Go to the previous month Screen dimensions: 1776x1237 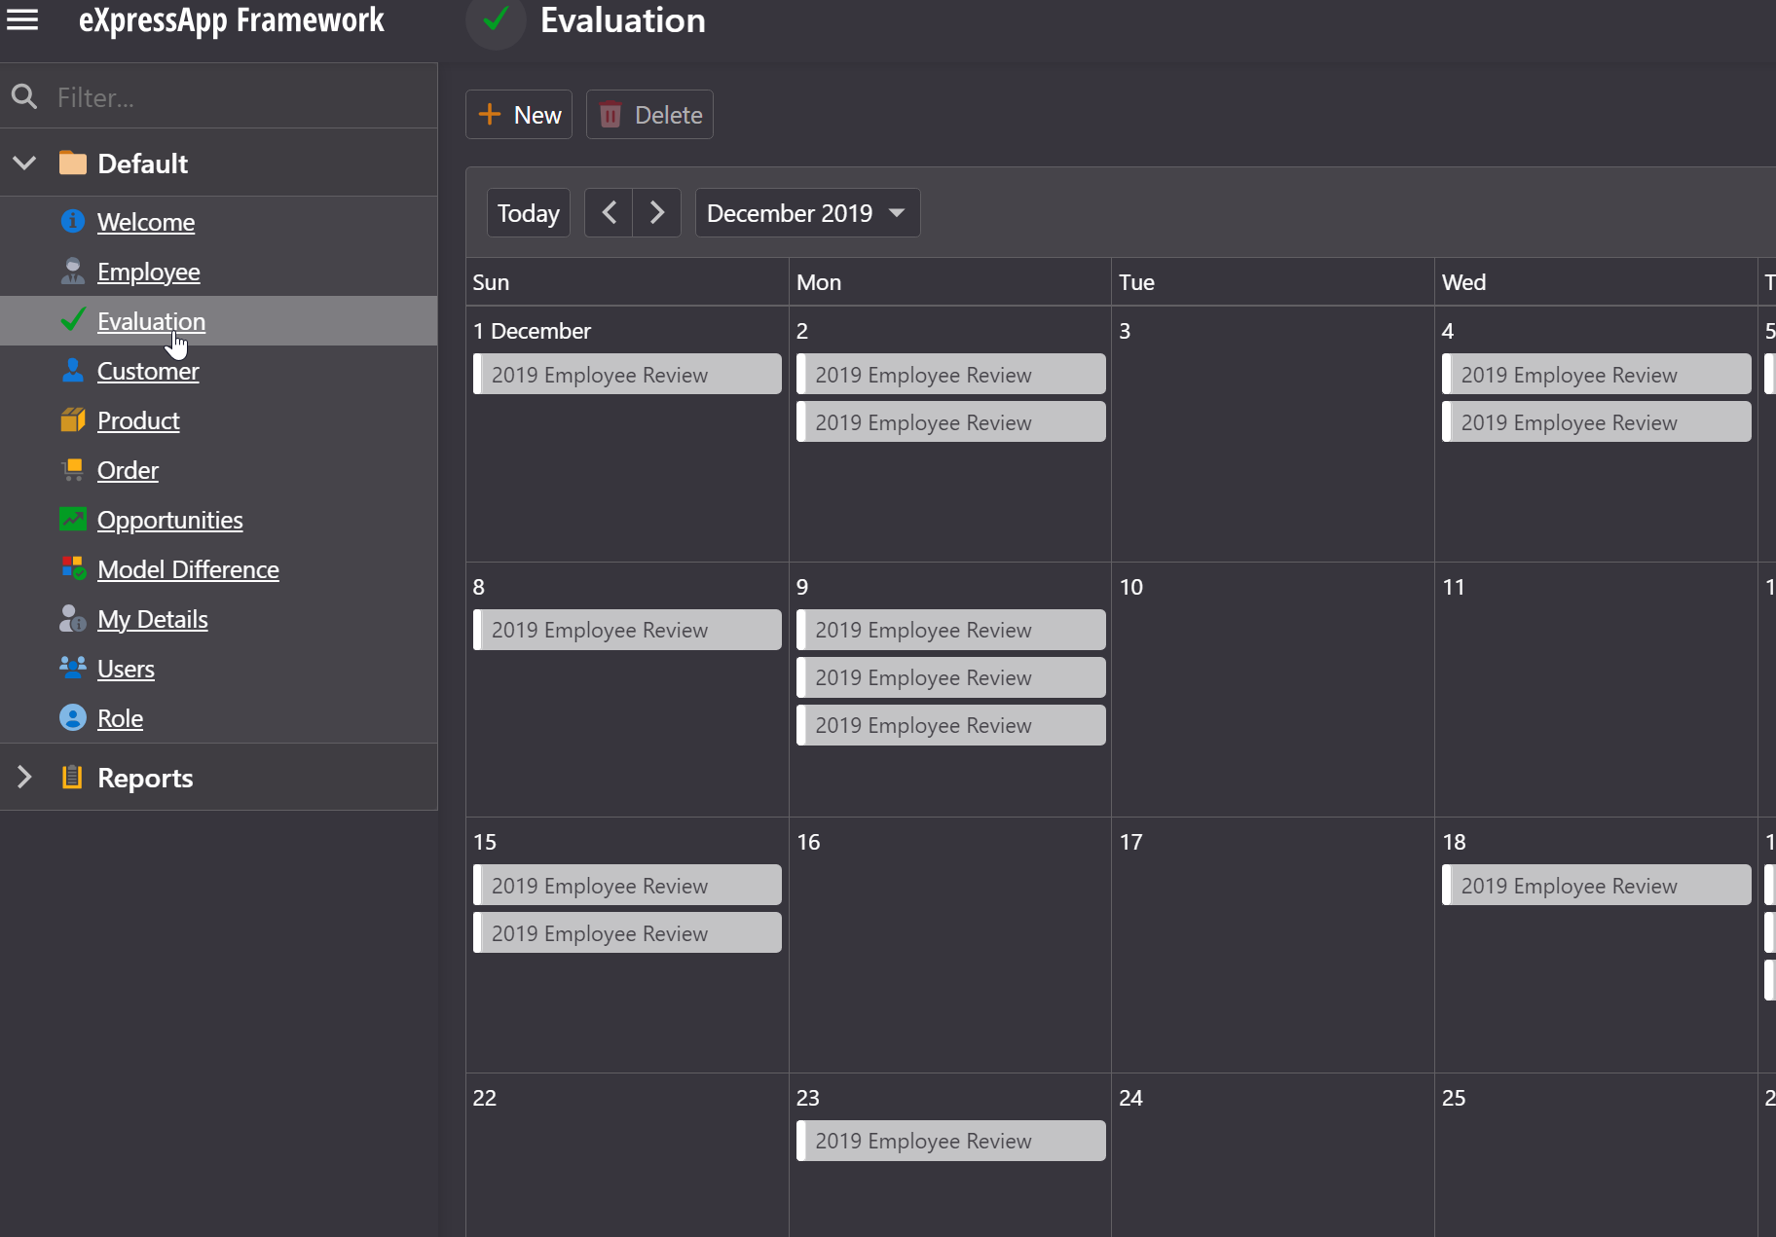tap(609, 212)
